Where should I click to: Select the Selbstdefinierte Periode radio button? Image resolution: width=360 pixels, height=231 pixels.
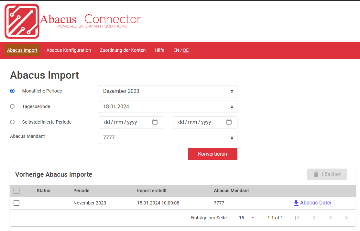(x=12, y=122)
